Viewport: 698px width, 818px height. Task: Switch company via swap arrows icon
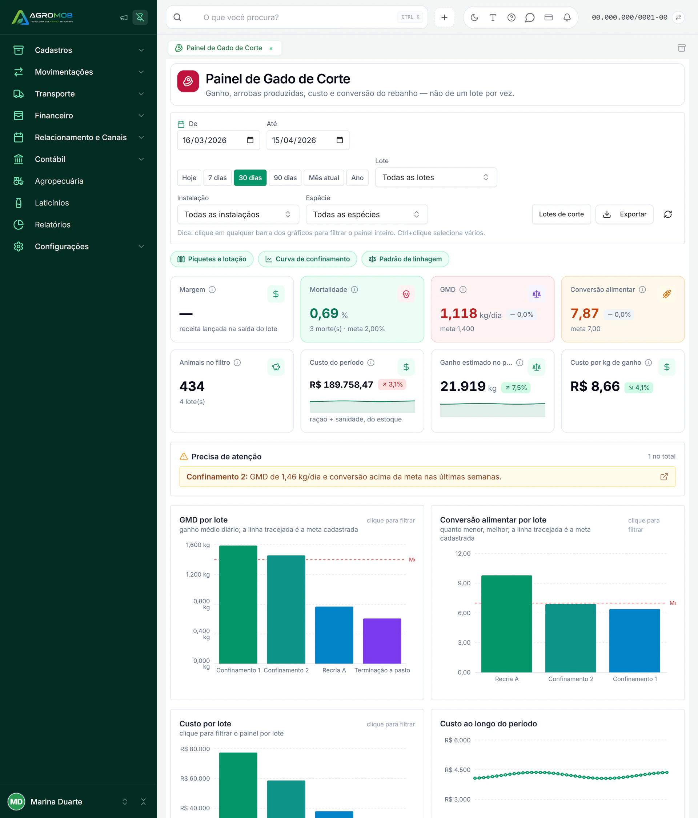pos(678,17)
